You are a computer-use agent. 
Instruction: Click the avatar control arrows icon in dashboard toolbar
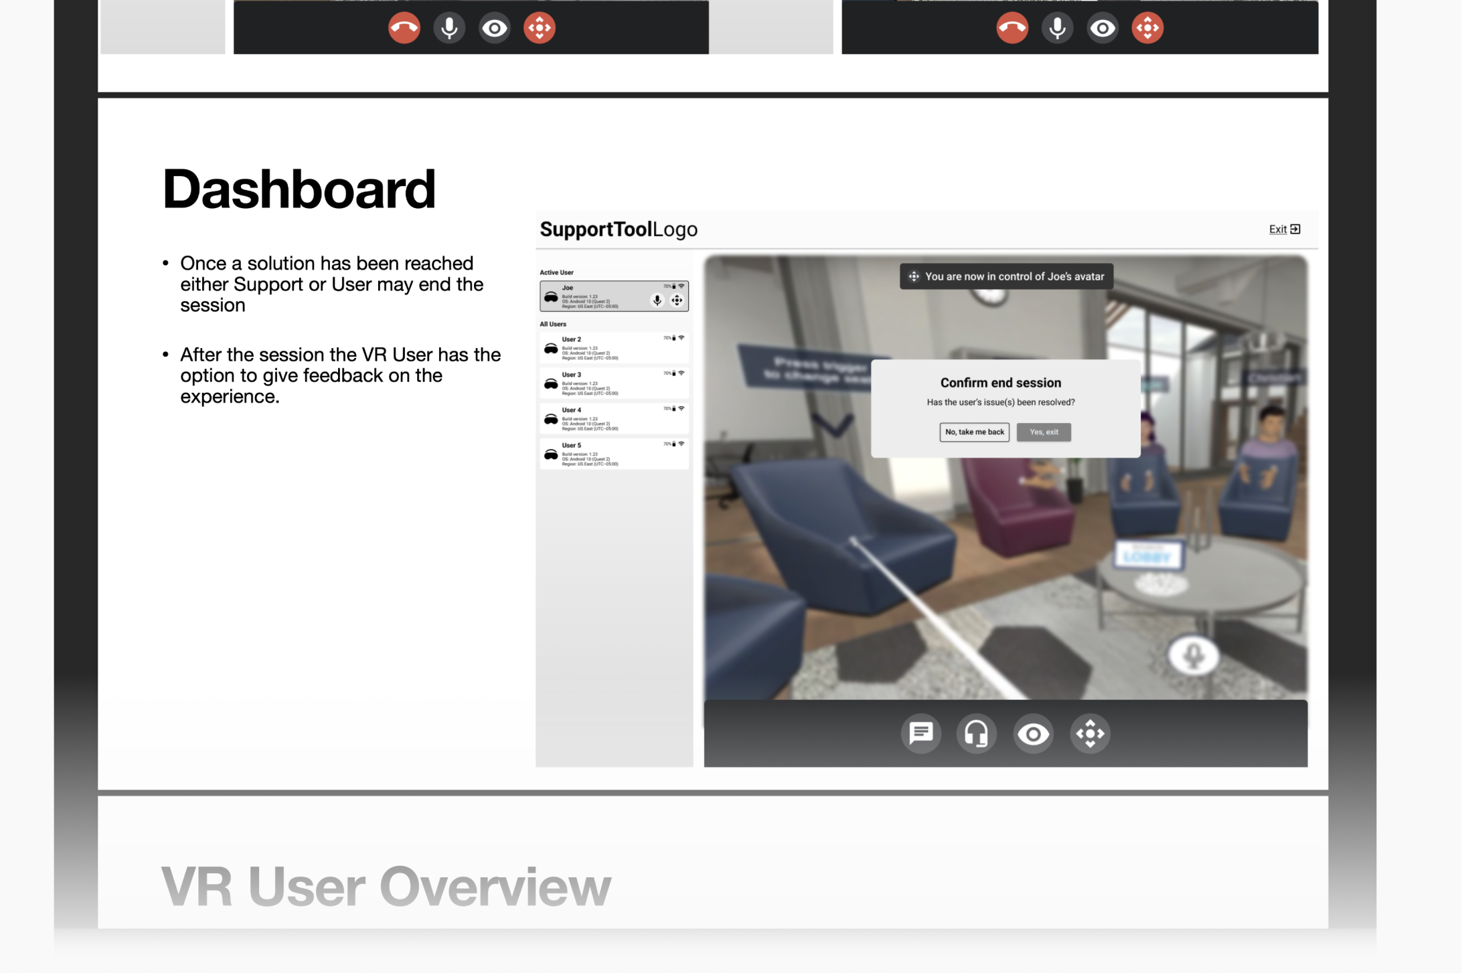(x=1090, y=733)
